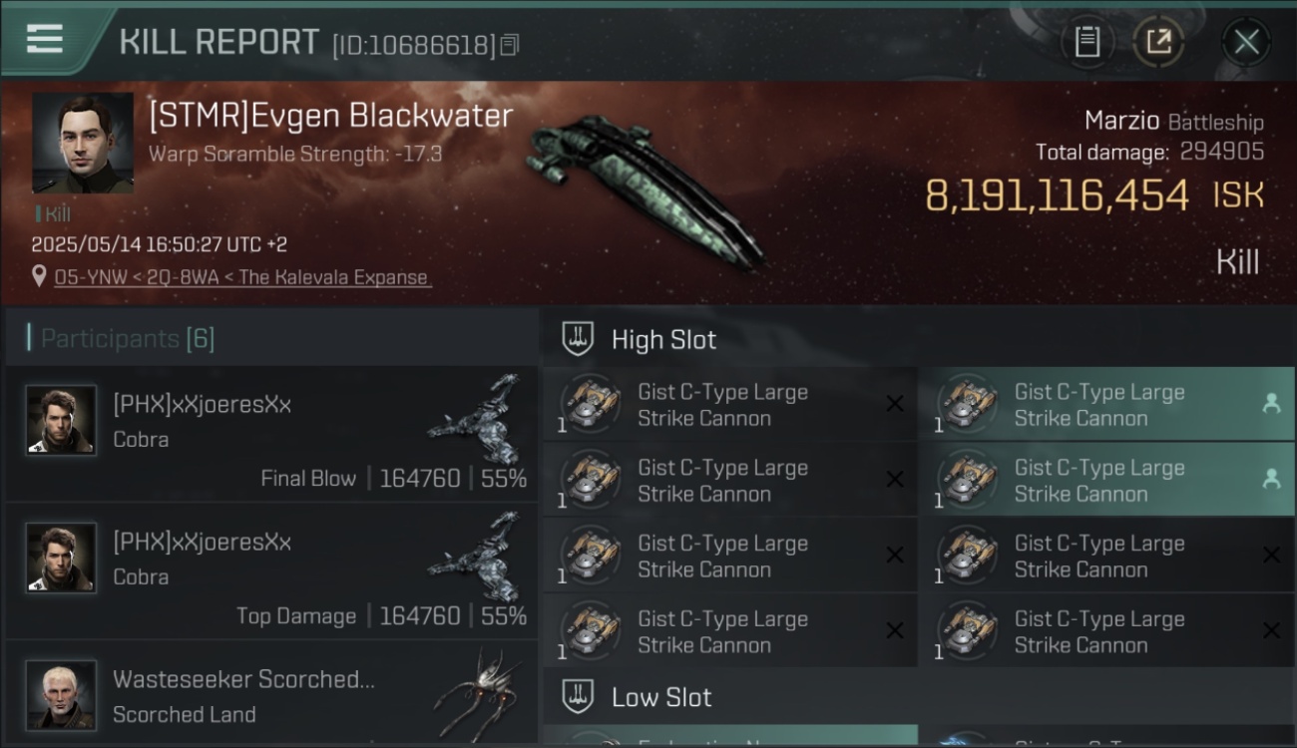Select the bottom-right Gist C-Type Strike Cannon
The height and width of the screenshot is (748, 1297).
click(x=1106, y=631)
